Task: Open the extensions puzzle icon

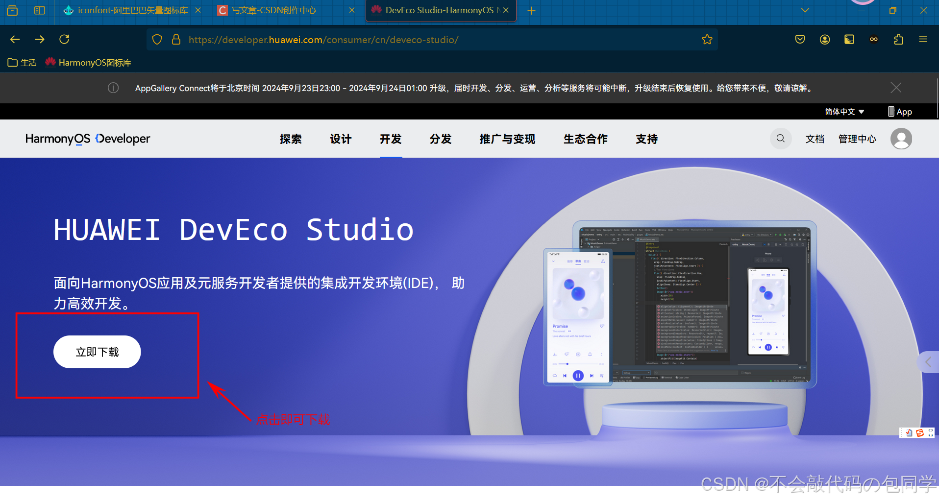Action: coord(898,39)
